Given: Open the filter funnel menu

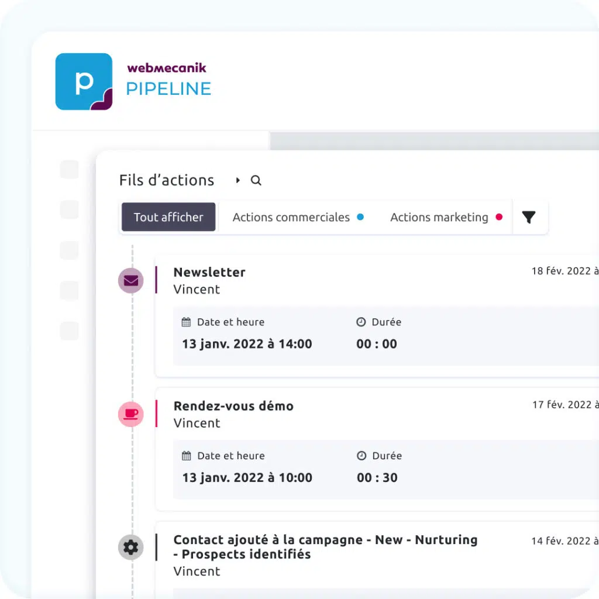Looking at the screenshot, I should 529,218.
